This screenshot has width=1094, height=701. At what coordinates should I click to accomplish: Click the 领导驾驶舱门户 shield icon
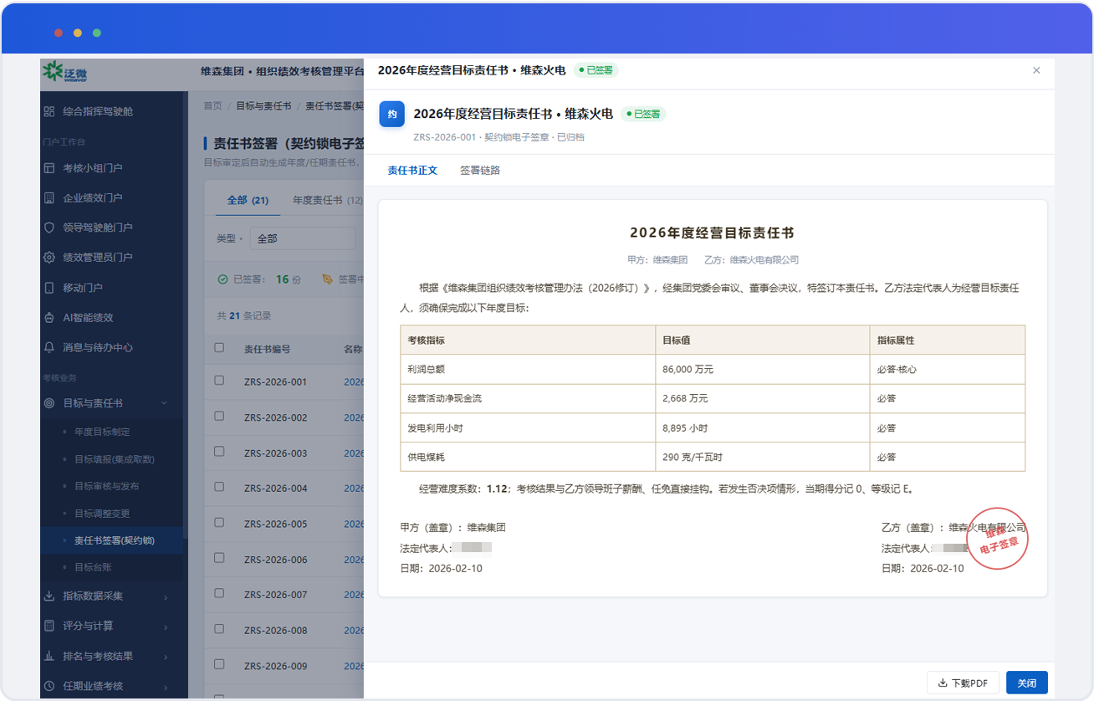49,228
